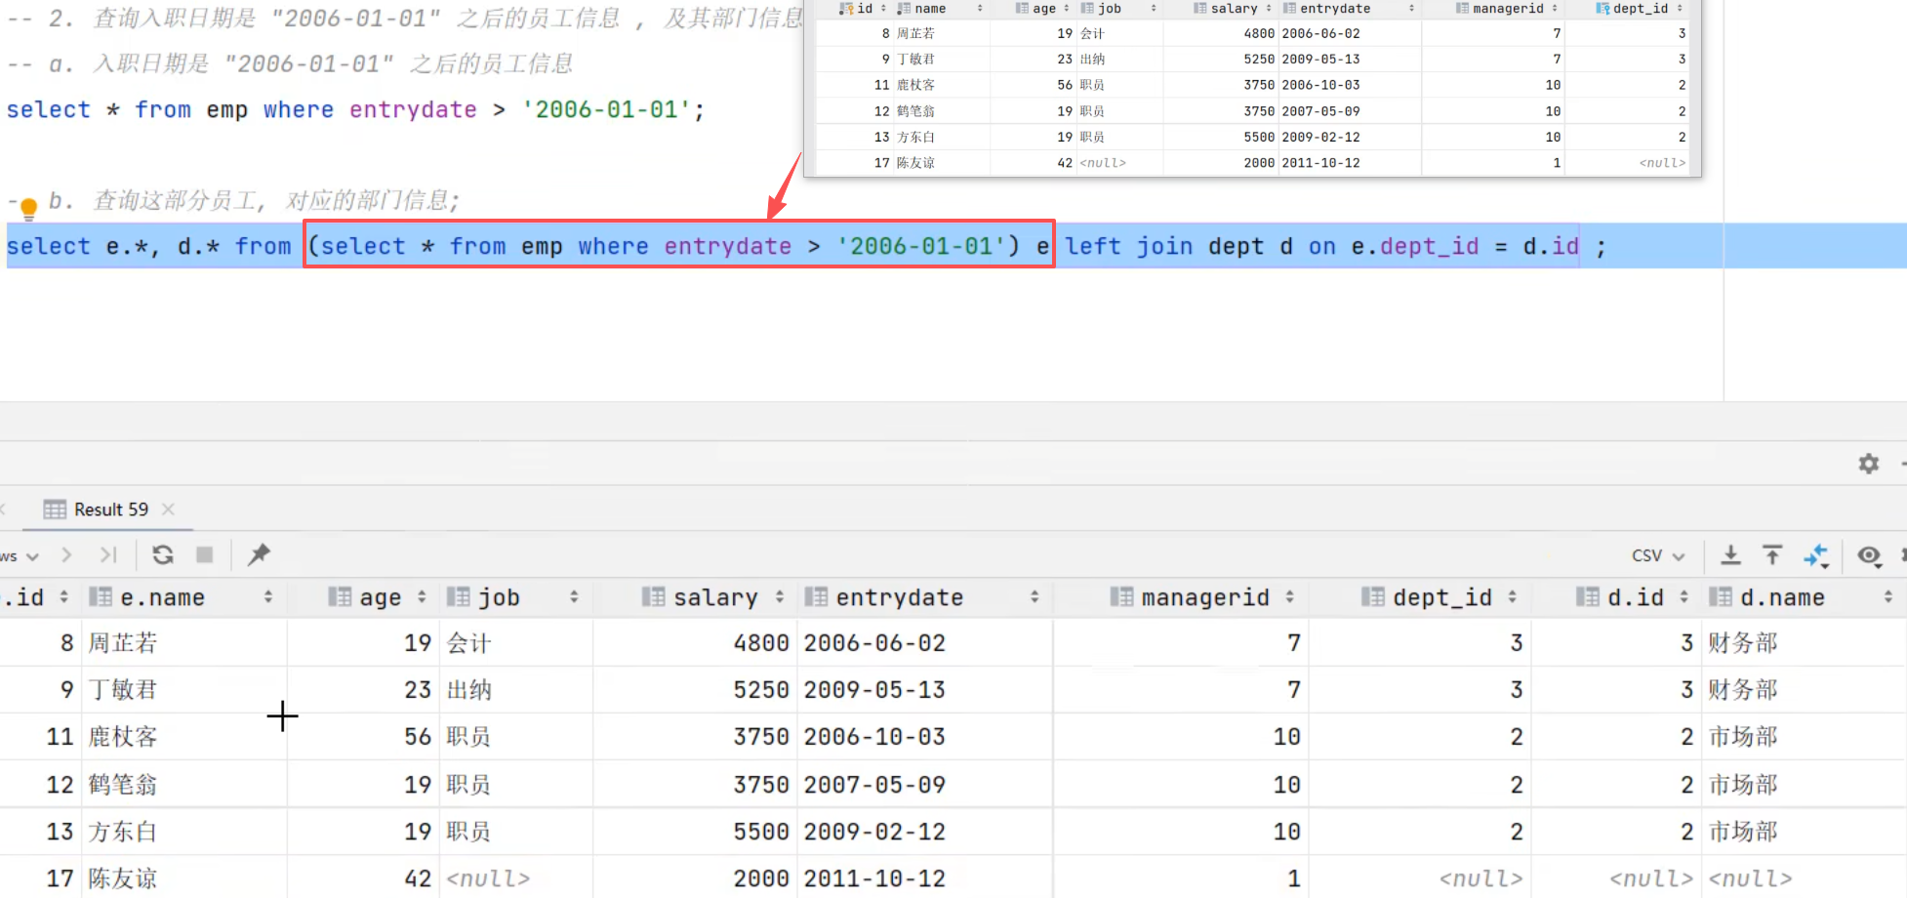This screenshot has height=898, width=1907.
Task: Click the compare data icon
Action: coord(1815,555)
